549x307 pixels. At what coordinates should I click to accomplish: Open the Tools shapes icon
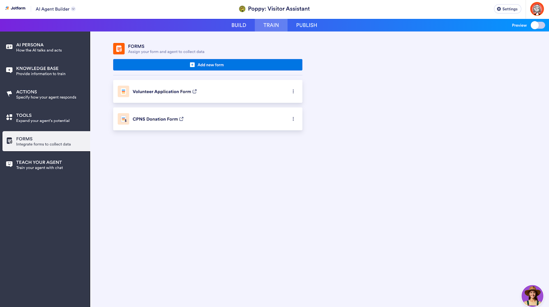9,117
